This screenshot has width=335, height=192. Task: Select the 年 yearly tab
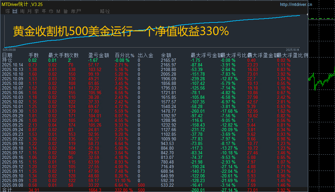click(44, 11)
